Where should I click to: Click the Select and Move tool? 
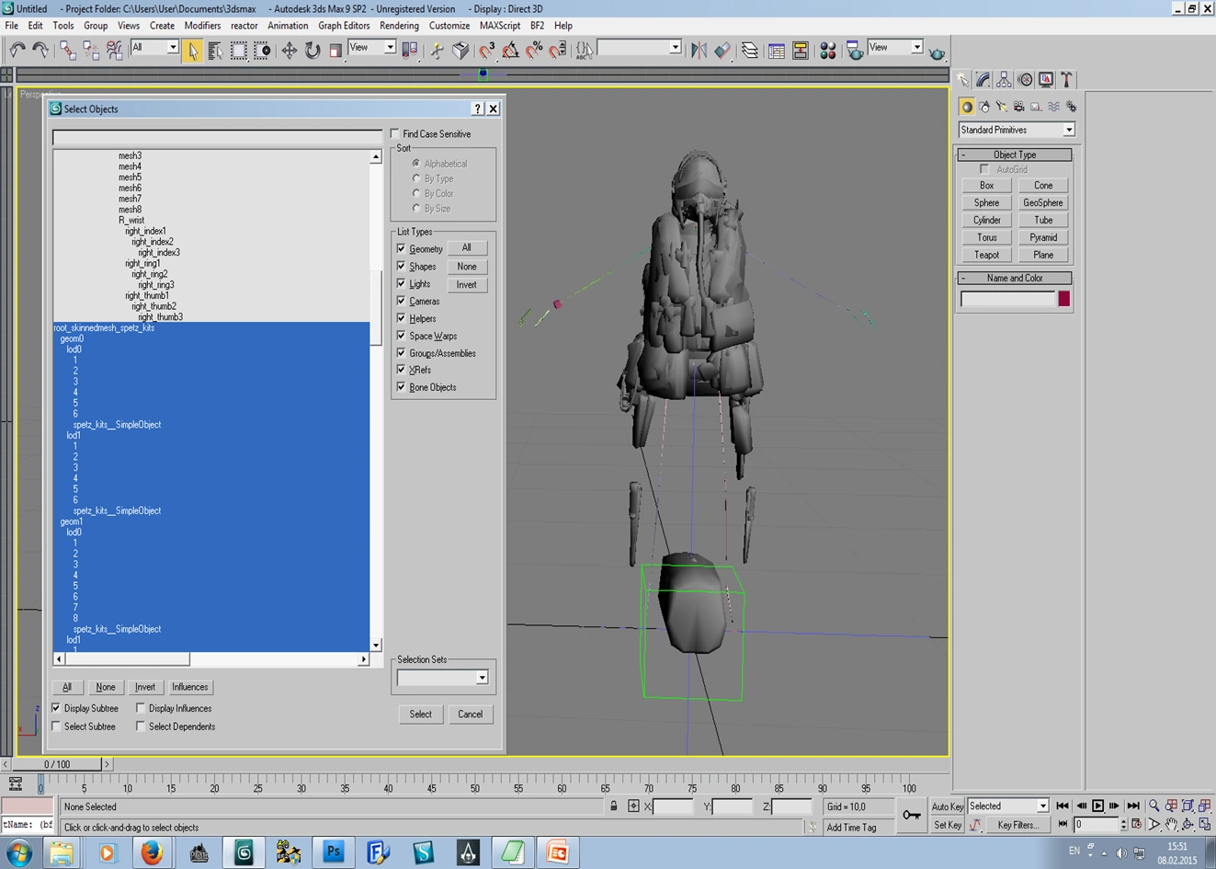point(289,51)
